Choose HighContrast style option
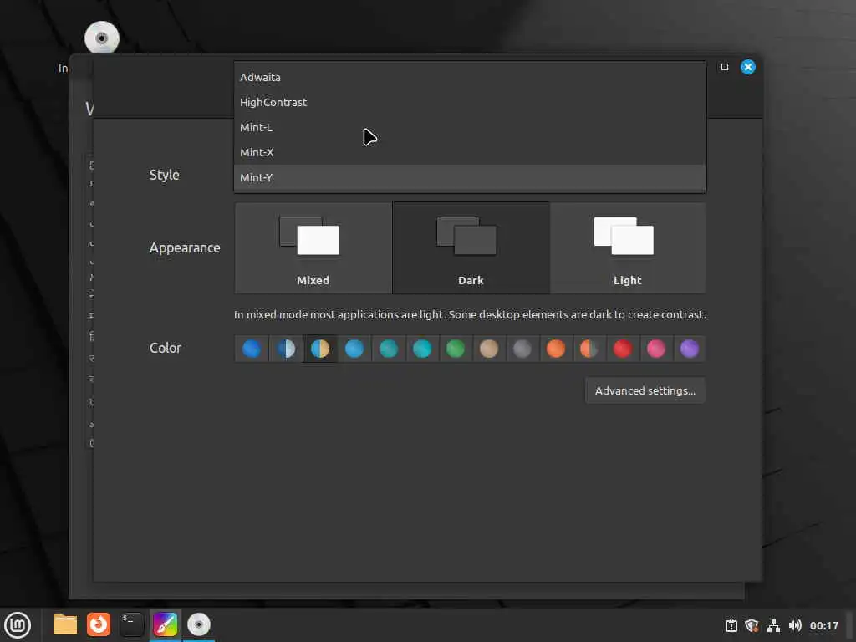 [x=470, y=102]
